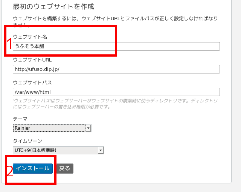Click the ウェブサイトURL label

(x=32, y=60)
